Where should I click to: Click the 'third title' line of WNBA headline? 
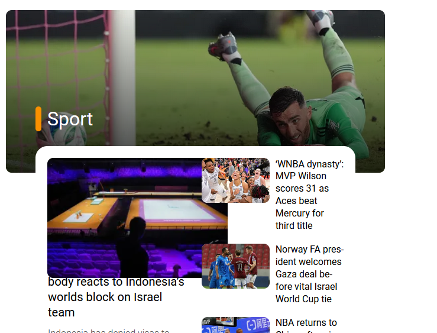(294, 225)
